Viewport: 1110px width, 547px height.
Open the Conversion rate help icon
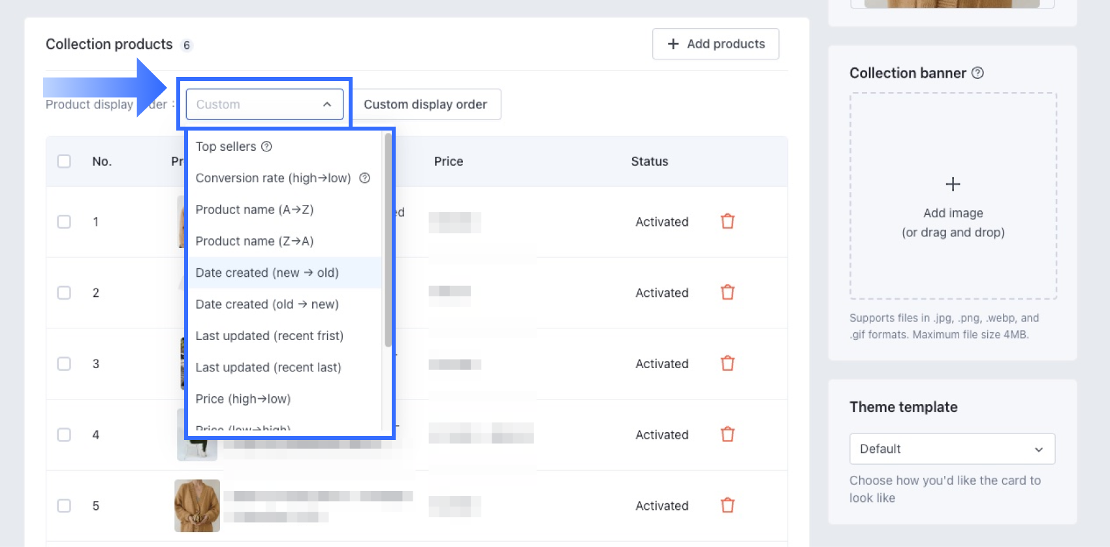pyautogui.click(x=365, y=178)
